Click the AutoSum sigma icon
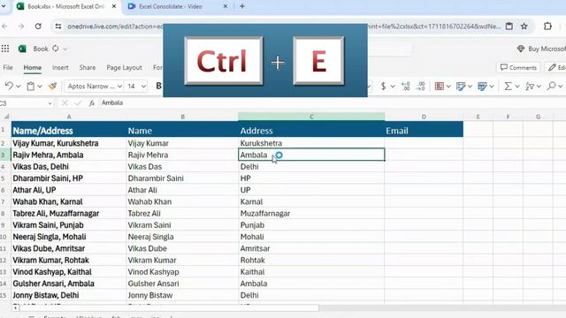The image size is (566, 318). click(509, 87)
